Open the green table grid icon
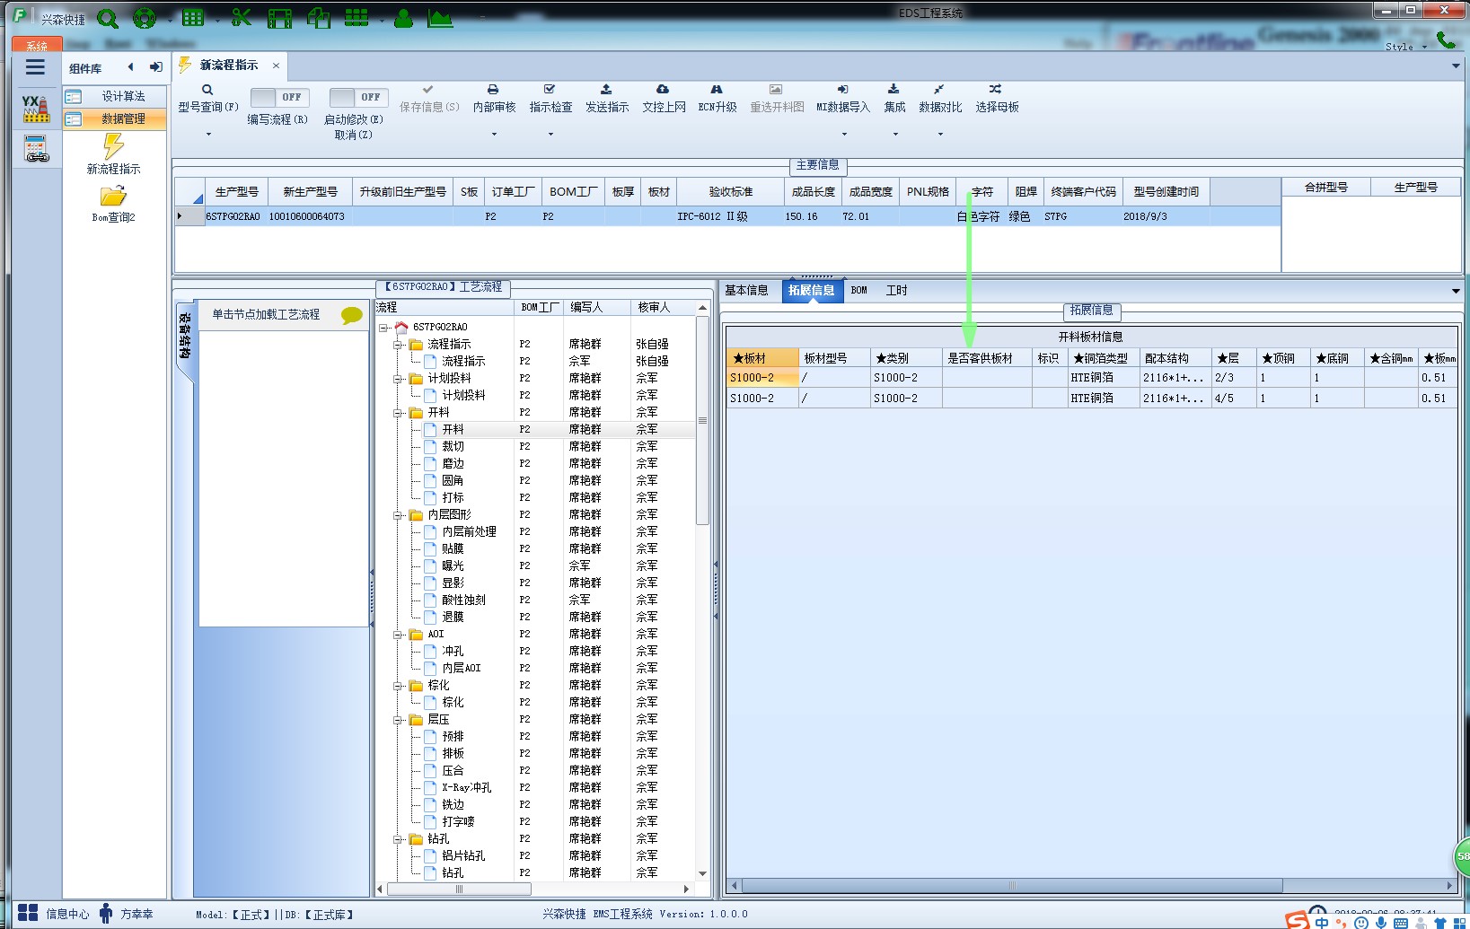The height and width of the screenshot is (929, 1470). (193, 18)
